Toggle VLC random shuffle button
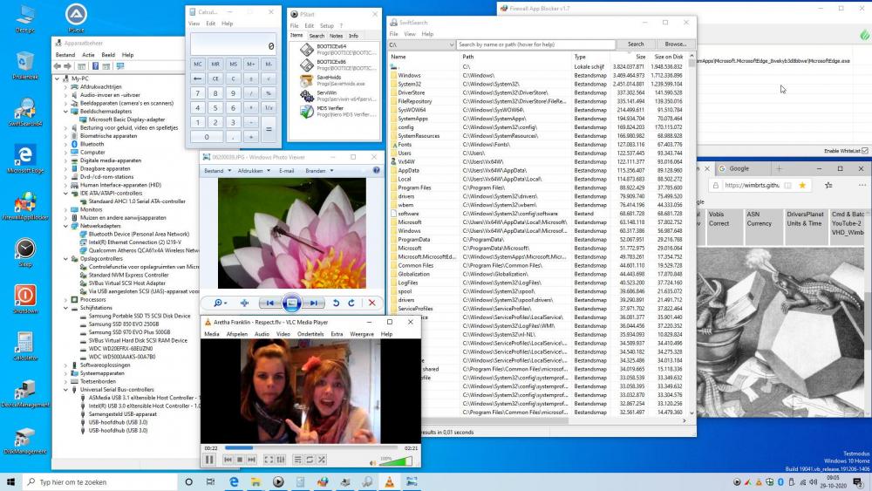The image size is (872, 491). [x=322, y=460]
